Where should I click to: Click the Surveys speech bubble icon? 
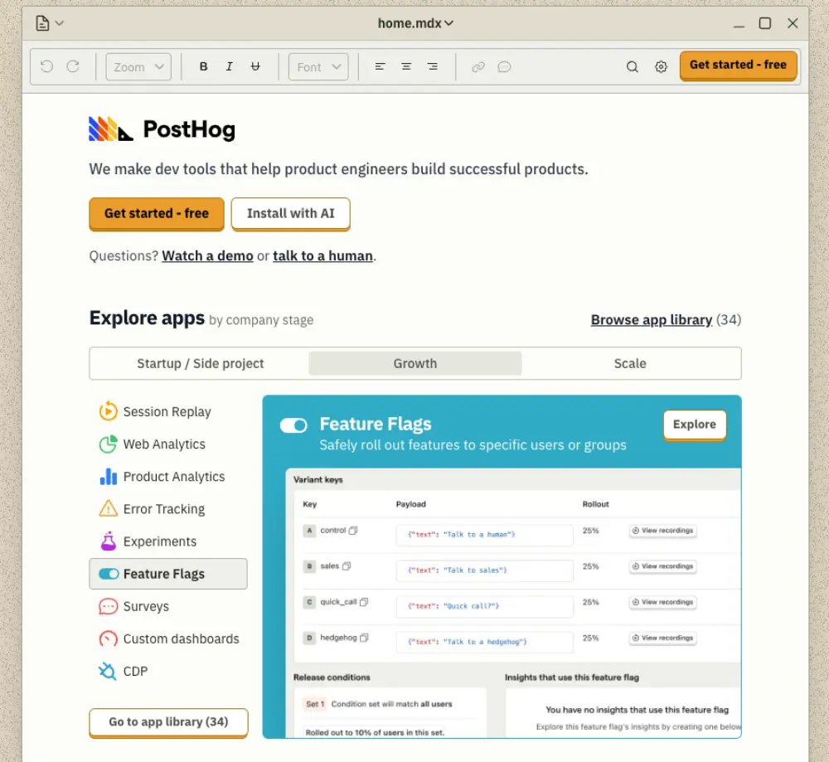tap(108, 606)
